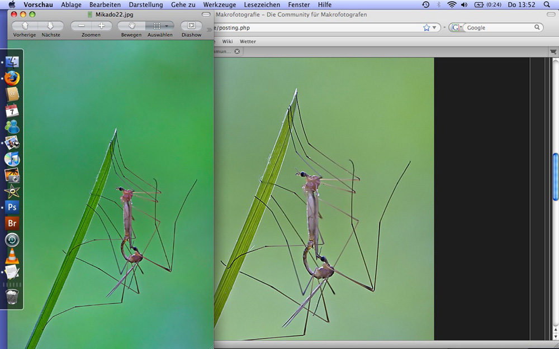Start the Diashow slideshow

191,26
